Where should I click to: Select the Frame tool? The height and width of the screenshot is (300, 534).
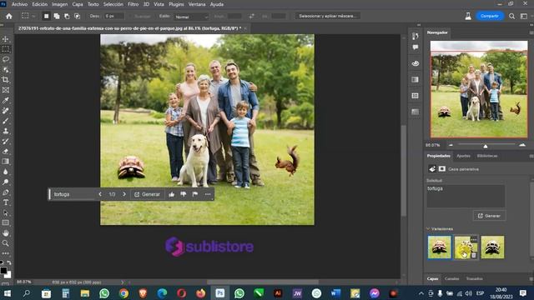pyautogui.click(x=6, y=90)
